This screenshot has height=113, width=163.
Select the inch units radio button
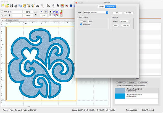[2, 15]
